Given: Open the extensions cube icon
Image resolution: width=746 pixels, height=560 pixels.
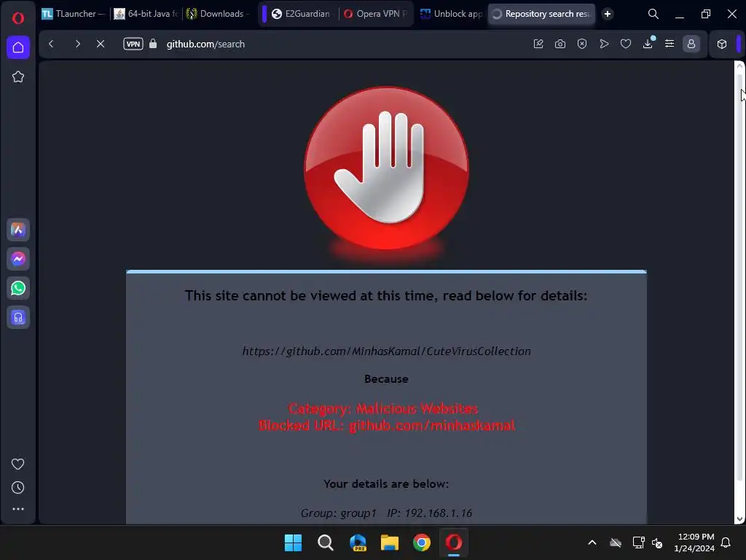Looking at the screenshot, I should [x=722, y=44].
